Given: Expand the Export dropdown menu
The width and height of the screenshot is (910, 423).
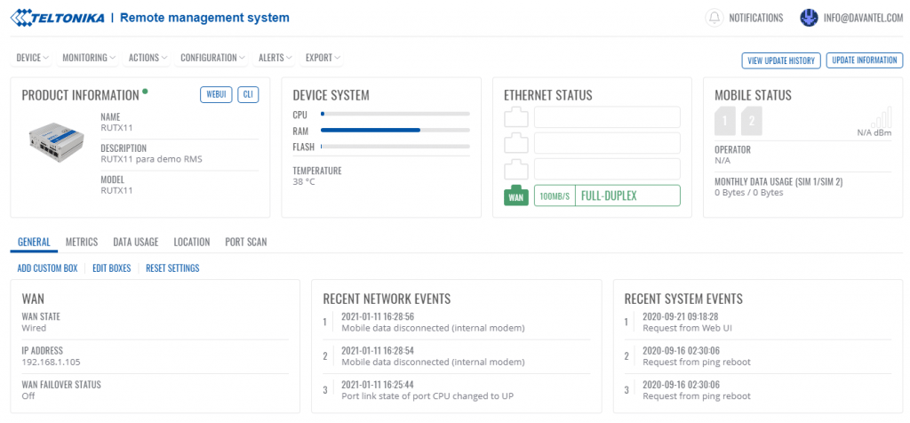Looking at the screenshot, I should (x=323, y=58).
